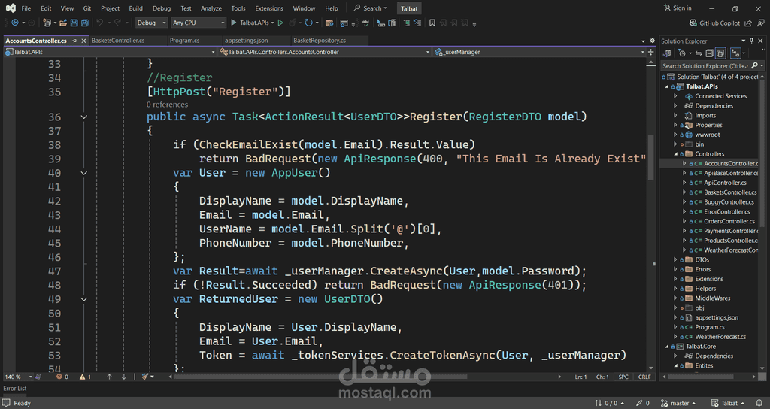Click the Find in Files folder icon
770x409 pixels.
tap(329, 23)
